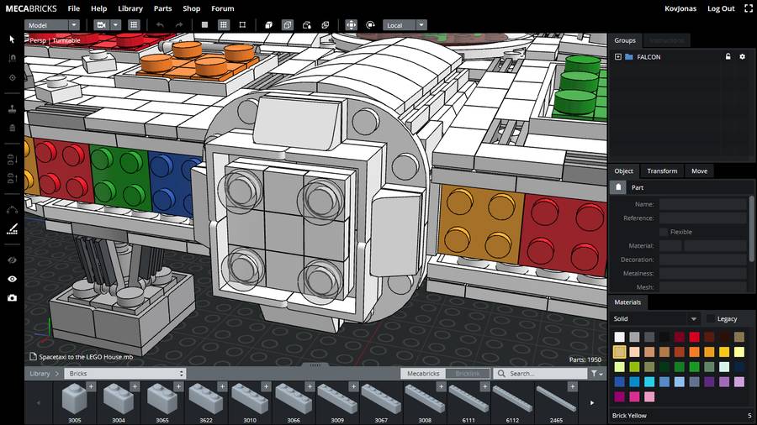Select the arrow selection tool in left sidebar
This screenshot has height=425, width=757.
[x=12, y=39]
